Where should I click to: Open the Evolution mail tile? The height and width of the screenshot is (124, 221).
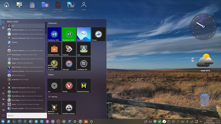pyautogui.click(x=84, y=34)
